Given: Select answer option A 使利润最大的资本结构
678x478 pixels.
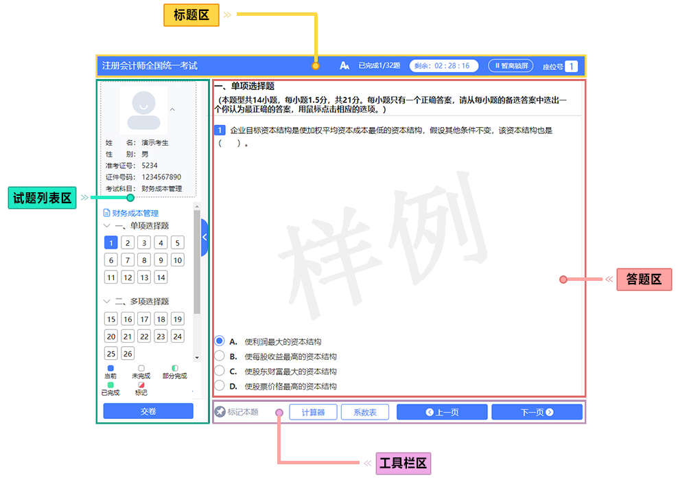Looking at the screenshot, I should [220, 341].
